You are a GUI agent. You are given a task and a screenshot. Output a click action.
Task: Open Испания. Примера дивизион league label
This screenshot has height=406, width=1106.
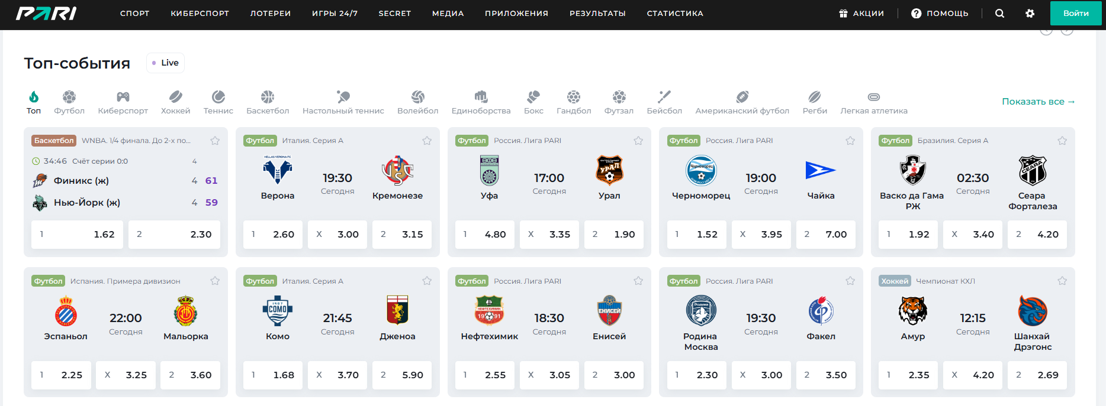[x=126, y=281]
